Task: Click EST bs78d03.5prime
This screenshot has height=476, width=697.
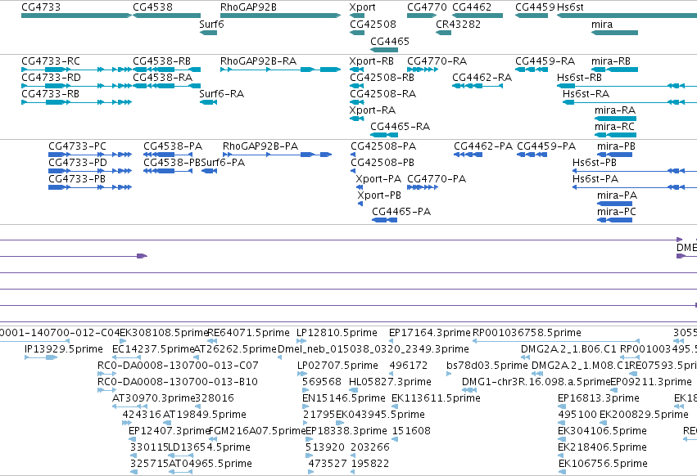Action: point(449,374)
